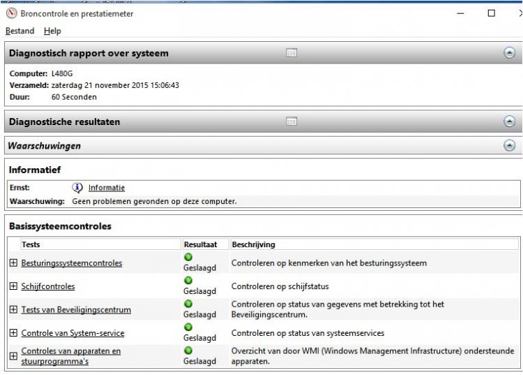
Task: Expand the Besturingssysteemcontroles tree row
Action: [13, 263]
